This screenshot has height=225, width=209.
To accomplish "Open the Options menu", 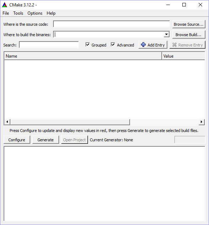I will coord(35,13).
